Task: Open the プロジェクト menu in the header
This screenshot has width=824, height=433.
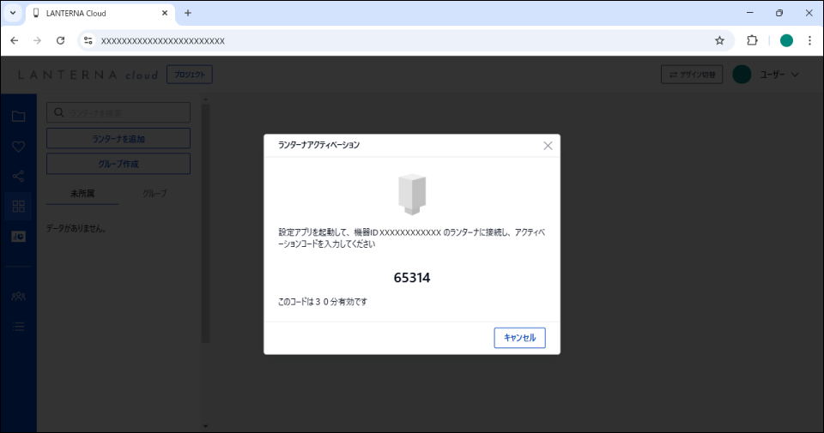Action: 190,75
